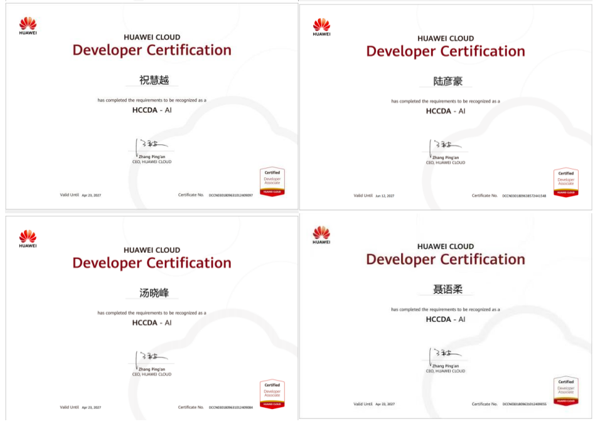Click 'Apr 23, 2027' valid date on 汤晓峰's certificate
The width and height of the screenshot is (600, 424).
[x=92, y=408]
